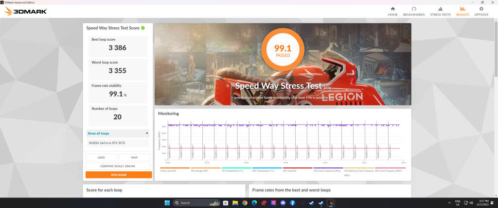Click the small 3DMark icon in the title bar
The image size is (498, 208).
pos(2,2)
